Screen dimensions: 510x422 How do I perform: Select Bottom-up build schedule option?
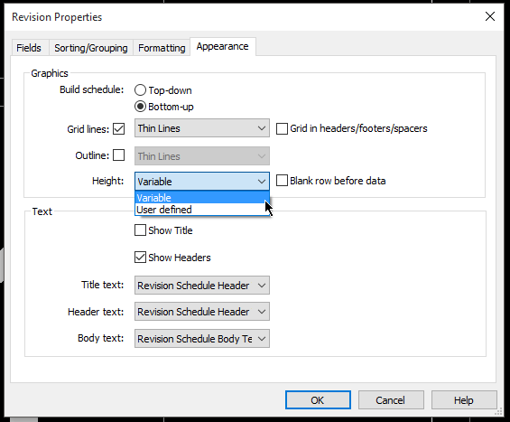point(140,107)
